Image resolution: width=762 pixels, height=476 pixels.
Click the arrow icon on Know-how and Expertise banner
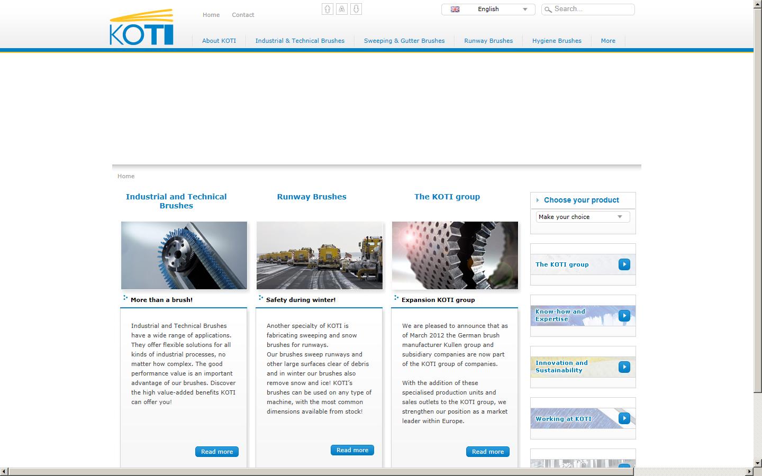pyautogui.click(x=624, y=316)
